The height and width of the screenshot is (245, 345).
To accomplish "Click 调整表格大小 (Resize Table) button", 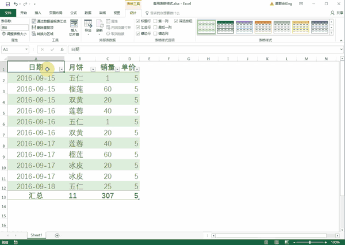I will (x=15, y=34).
